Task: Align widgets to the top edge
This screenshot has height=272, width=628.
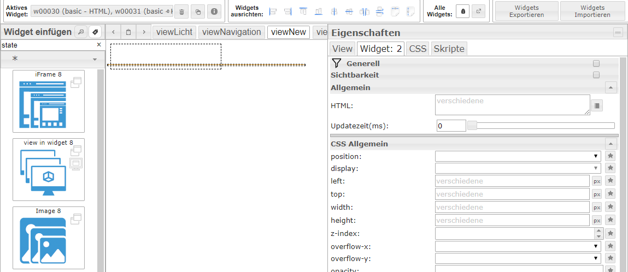Action: [303, 11]
